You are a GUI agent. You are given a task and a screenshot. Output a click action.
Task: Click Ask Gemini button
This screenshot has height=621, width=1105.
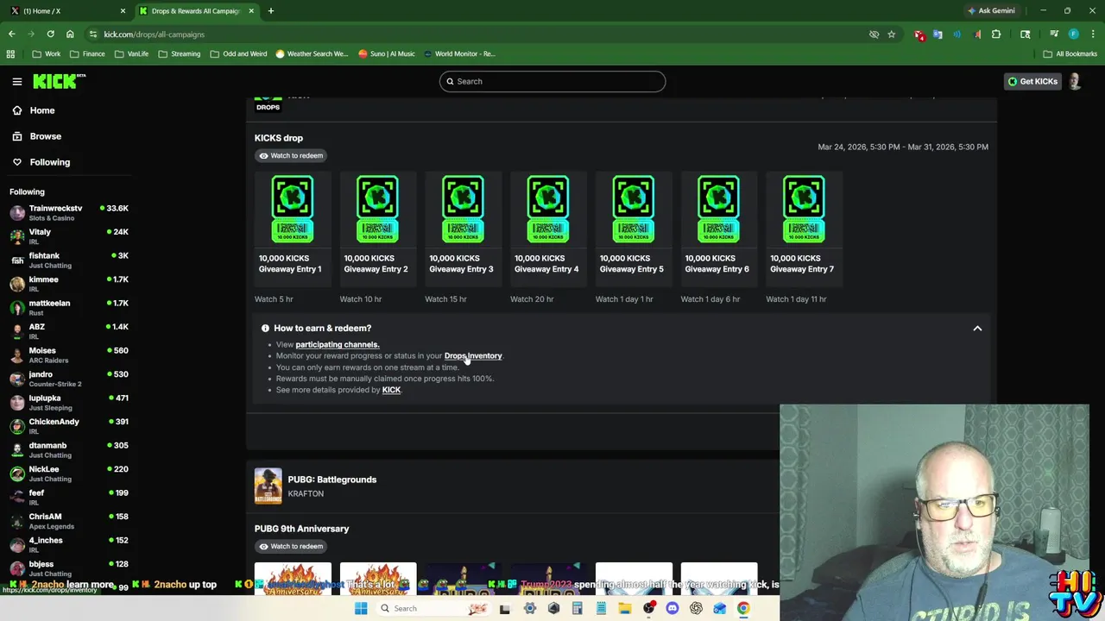point(991,10)
